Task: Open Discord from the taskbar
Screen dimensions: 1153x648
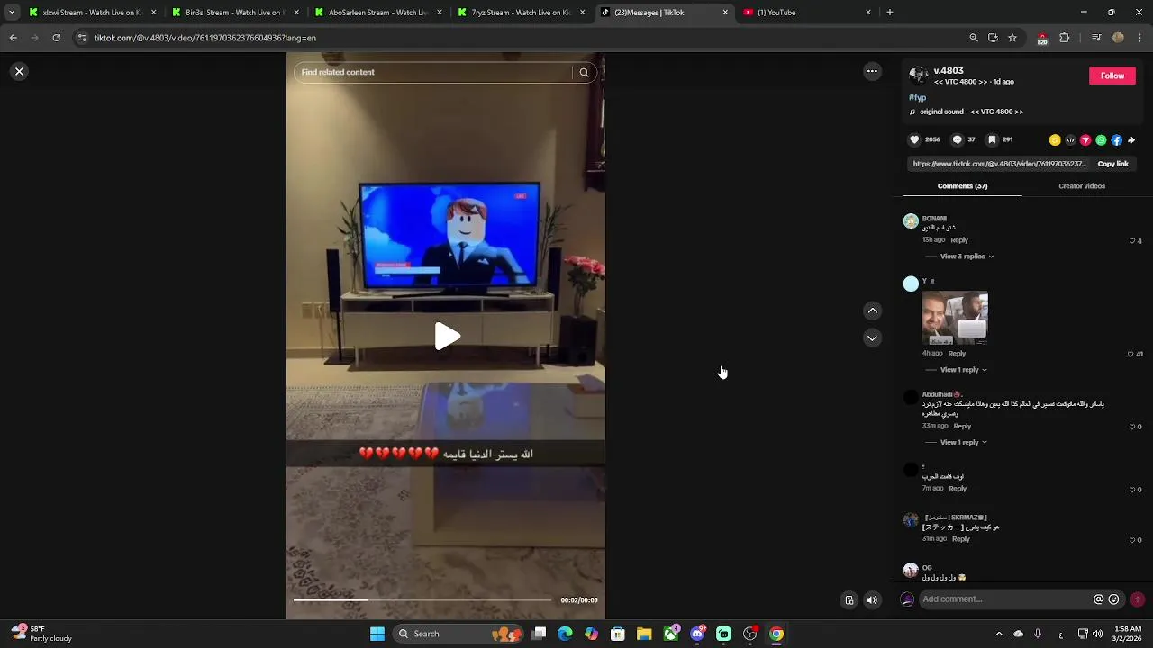Action: tap(696, 634)
